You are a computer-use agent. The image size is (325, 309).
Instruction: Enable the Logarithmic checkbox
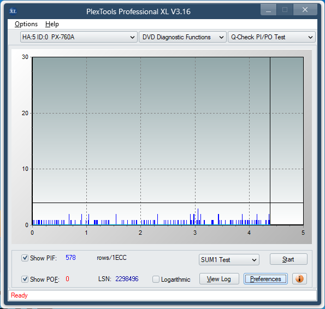coord(156,279)
